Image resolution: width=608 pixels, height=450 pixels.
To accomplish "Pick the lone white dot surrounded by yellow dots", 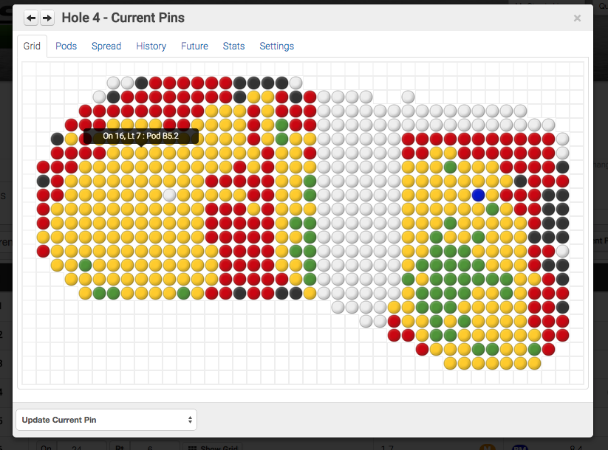I will click(x=169, y=195).
